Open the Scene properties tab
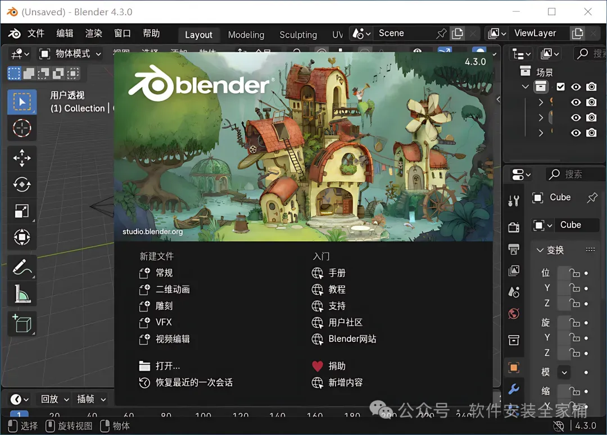607x435 pixels. [514, 292]
